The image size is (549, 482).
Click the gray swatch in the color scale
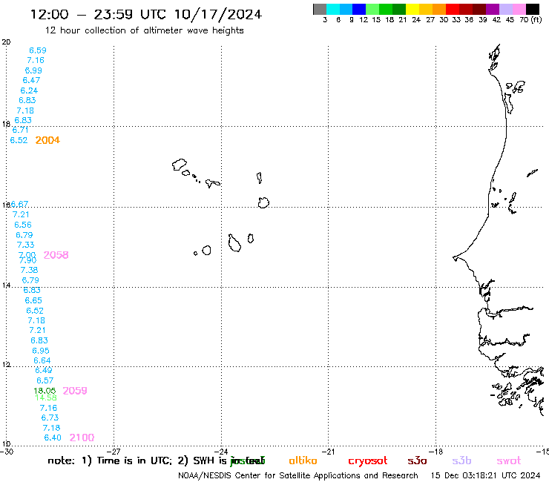(320, 9)
